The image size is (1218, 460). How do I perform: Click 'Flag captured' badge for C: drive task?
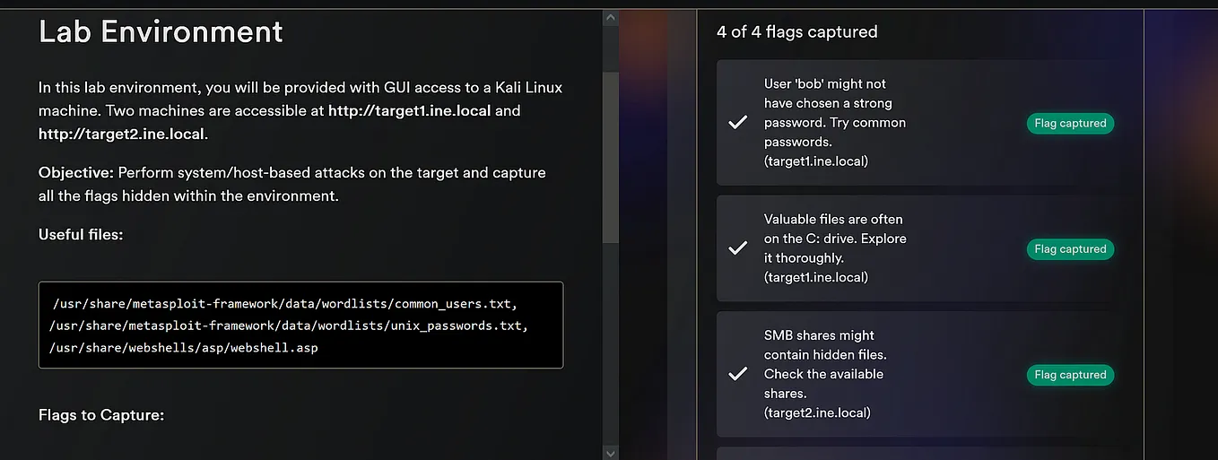1070,248
